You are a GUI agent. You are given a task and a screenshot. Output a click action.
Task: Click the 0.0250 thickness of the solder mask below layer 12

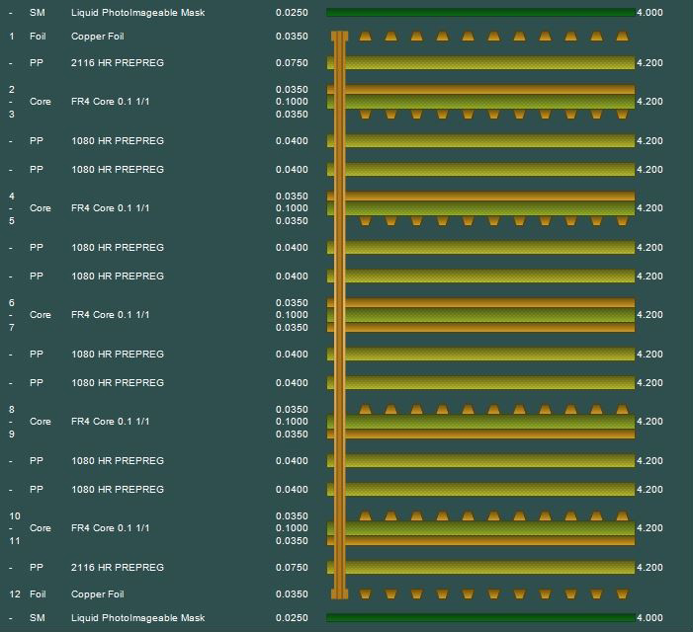click(292, 618)
